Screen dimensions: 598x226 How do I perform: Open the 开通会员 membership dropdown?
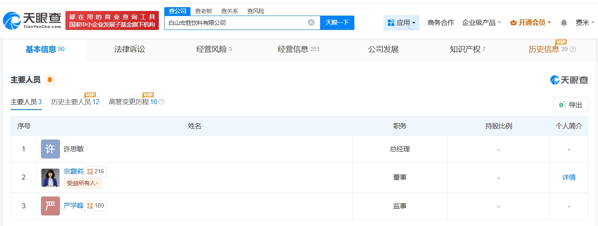(530, 23)
